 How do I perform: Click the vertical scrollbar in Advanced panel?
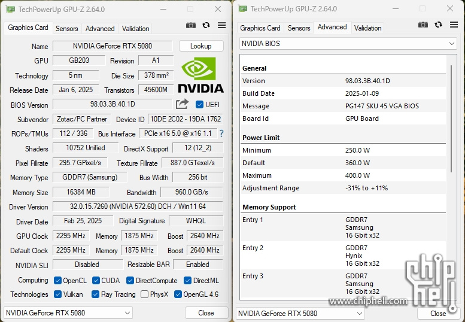(x=451, y=119)
